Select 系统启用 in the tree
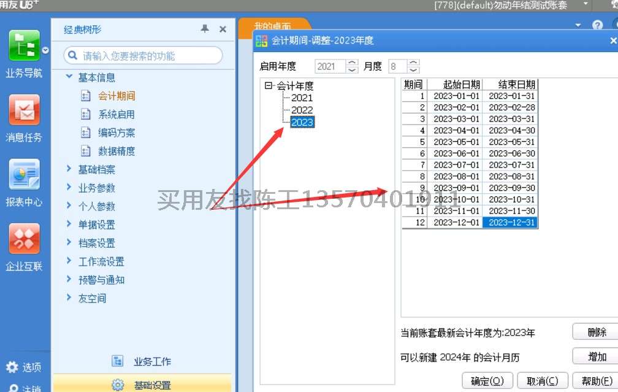This screenshot has width=618, height=392. 116,114
